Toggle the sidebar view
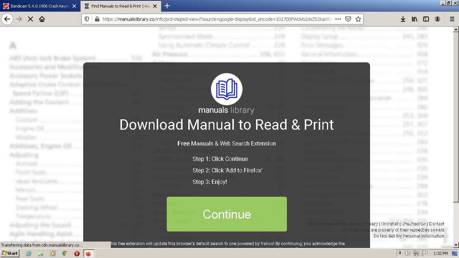 click(x=426, y=19)
